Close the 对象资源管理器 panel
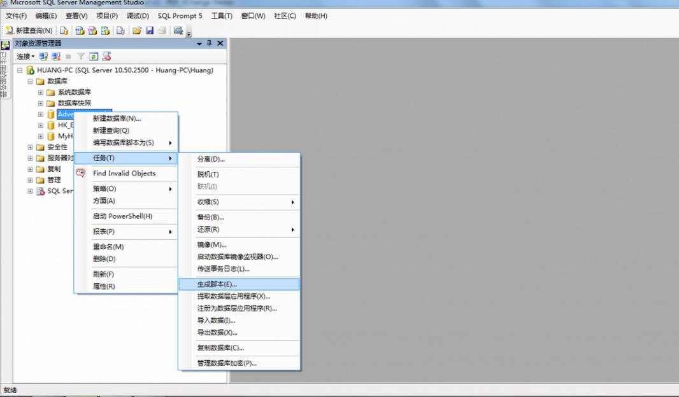Viewport: 679px width, 397px height. [220, 43]
